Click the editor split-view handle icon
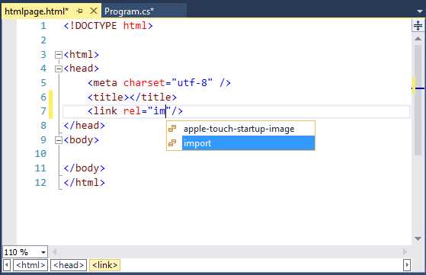Screen dimensions: 426x275 pyautogui.click(x=418, y=25)
